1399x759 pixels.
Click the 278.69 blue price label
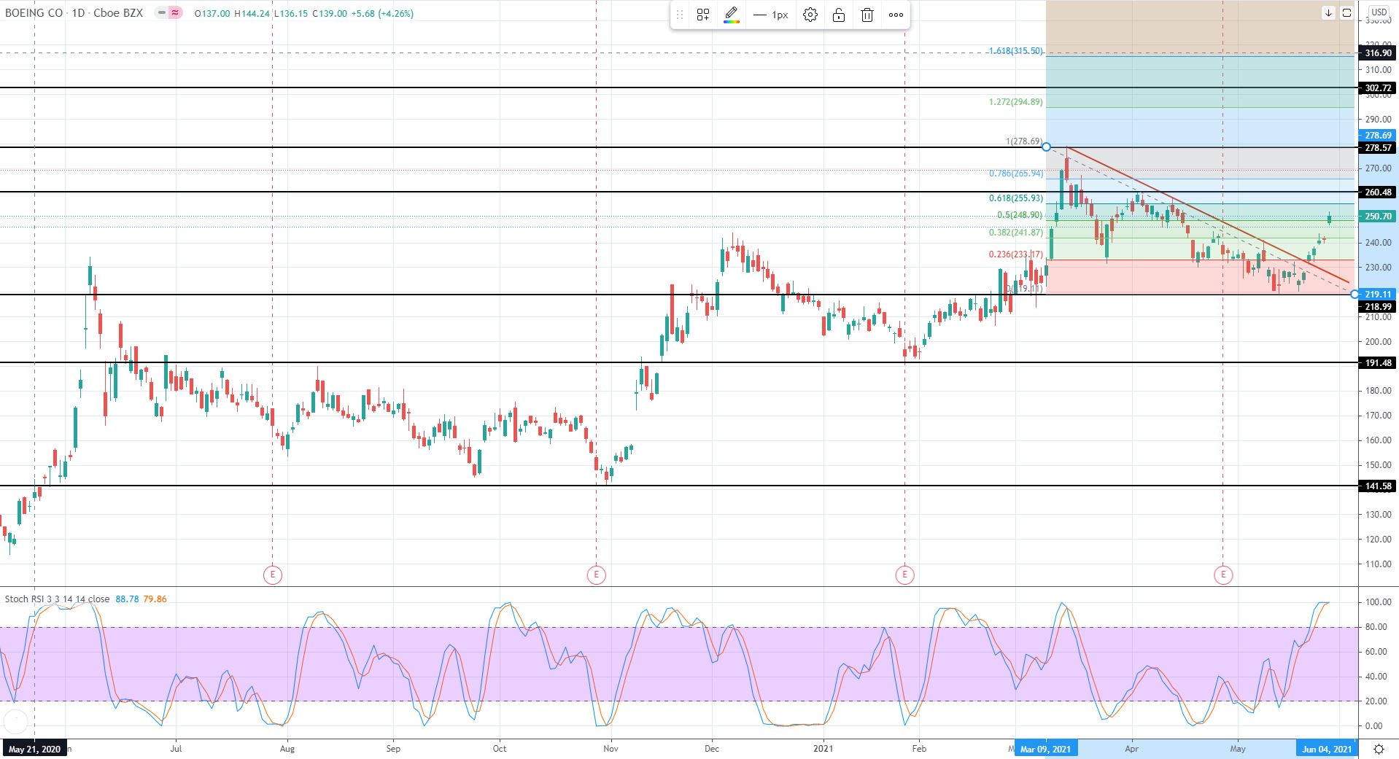(1378, 136)
